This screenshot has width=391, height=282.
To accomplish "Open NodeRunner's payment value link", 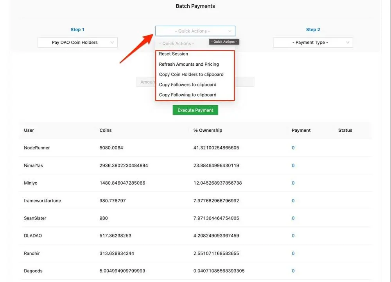I will (x=293, y=148).
